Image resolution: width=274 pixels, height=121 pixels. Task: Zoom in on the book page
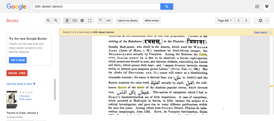tap(48, 21)
